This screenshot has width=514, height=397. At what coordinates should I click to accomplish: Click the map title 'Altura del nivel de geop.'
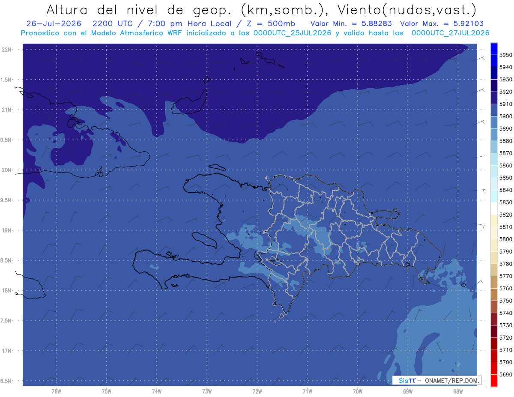click(x=140, y=10)
